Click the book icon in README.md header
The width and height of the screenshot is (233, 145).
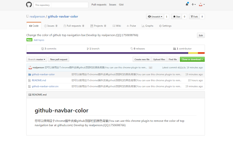(x=30, y=95)
